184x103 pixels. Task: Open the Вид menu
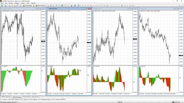(x=6, y=3)
